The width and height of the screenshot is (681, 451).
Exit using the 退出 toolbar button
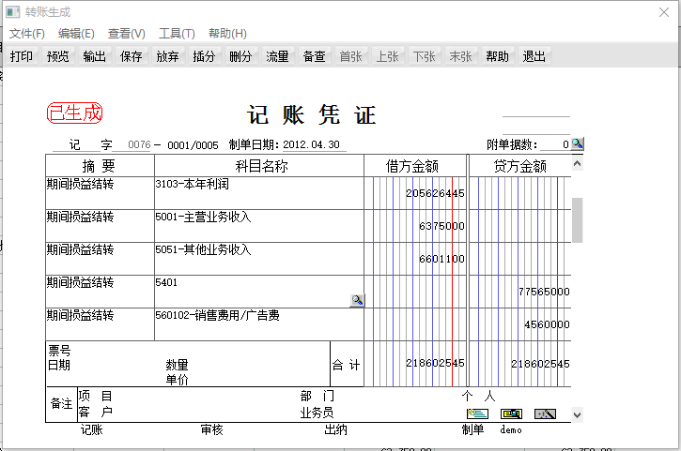pos(534,56)
